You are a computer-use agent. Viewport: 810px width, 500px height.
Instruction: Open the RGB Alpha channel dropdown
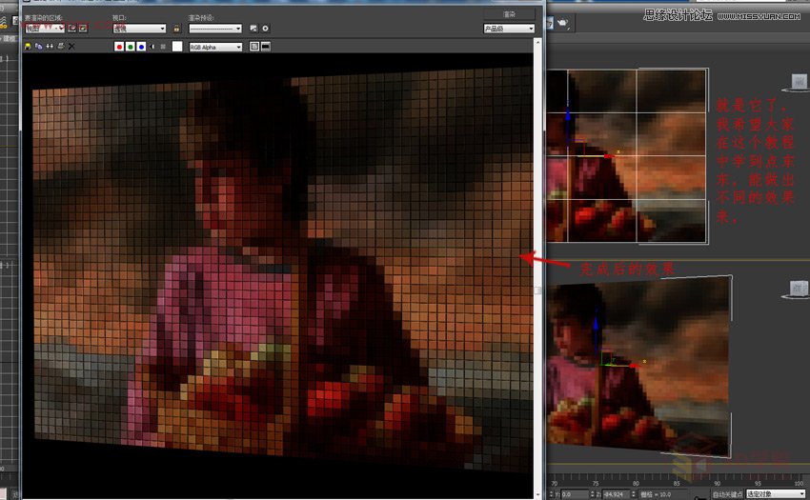215,47
